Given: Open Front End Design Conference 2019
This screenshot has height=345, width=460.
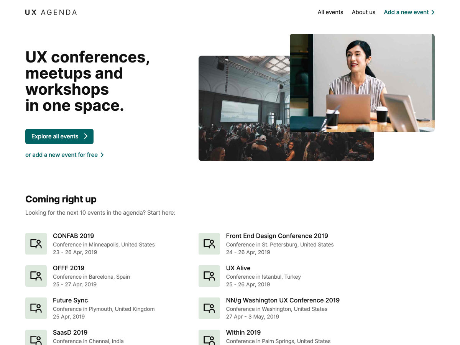Looking at the screenshot, I should pyautogui.click(x=277, y=236).
